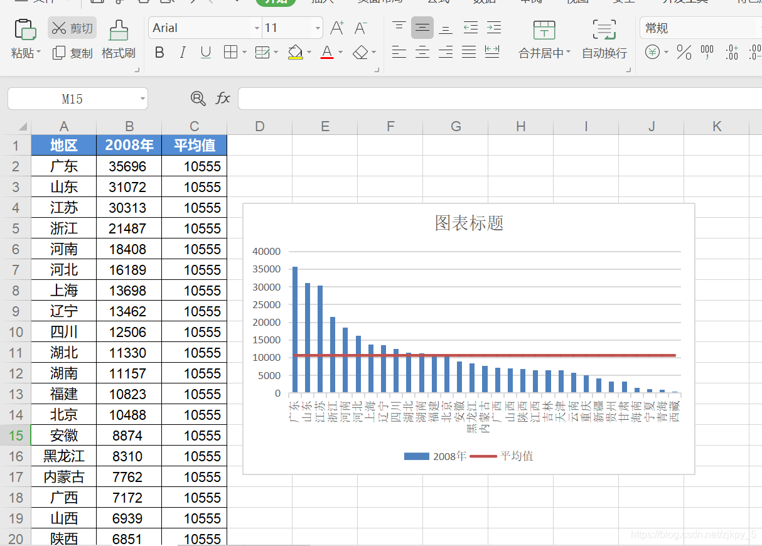Toggle italic formatting
The image size is (762, 546).
coord(183,53)
